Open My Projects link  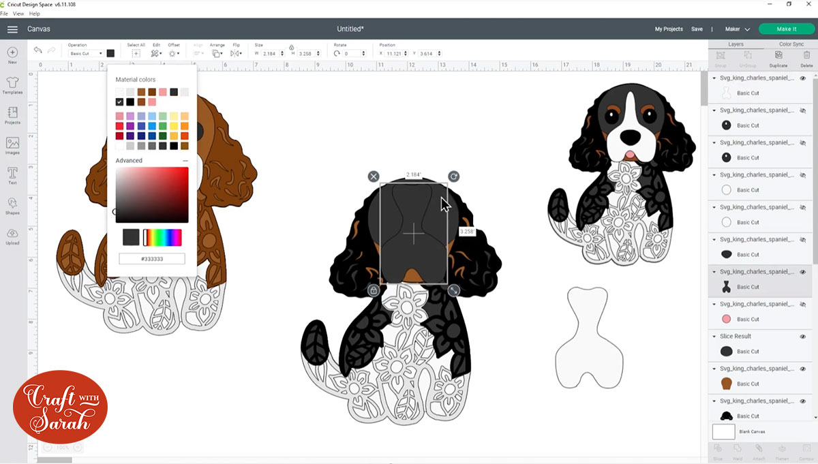tap(669, 29)
